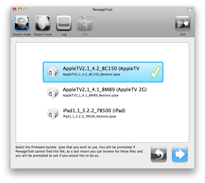
Task: Select the AppleTV2,1_4.2_8C150 firmware row
Action: click(103, 72)
